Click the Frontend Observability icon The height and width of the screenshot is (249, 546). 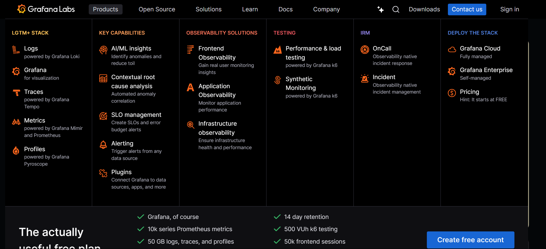point(190,50)
